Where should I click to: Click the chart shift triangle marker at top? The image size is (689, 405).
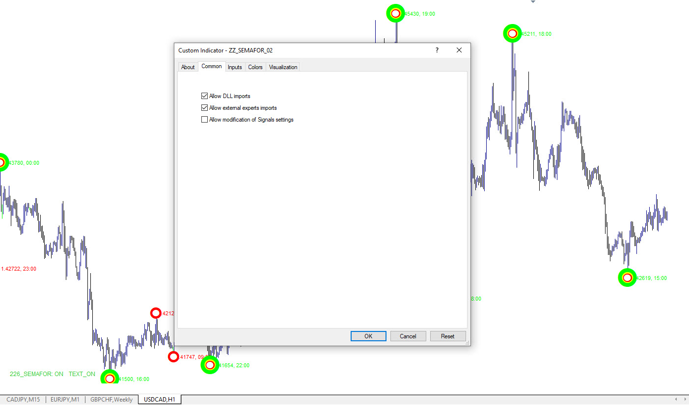pyautogui.click(x=533, y=2)
